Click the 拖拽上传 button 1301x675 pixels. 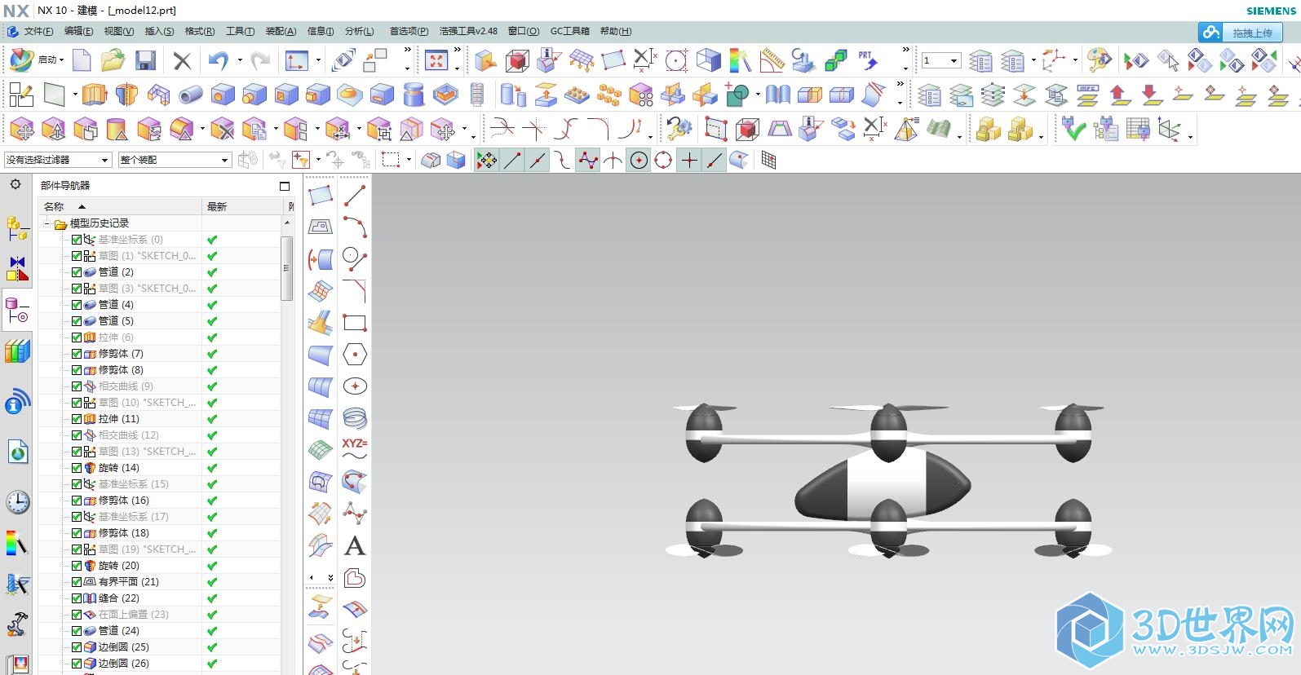(1241, 33)
